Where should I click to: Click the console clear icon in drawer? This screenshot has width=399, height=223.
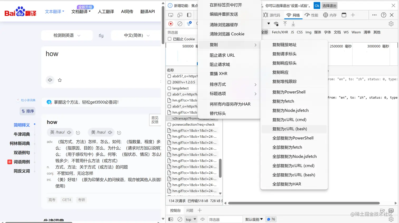(180, 219)
